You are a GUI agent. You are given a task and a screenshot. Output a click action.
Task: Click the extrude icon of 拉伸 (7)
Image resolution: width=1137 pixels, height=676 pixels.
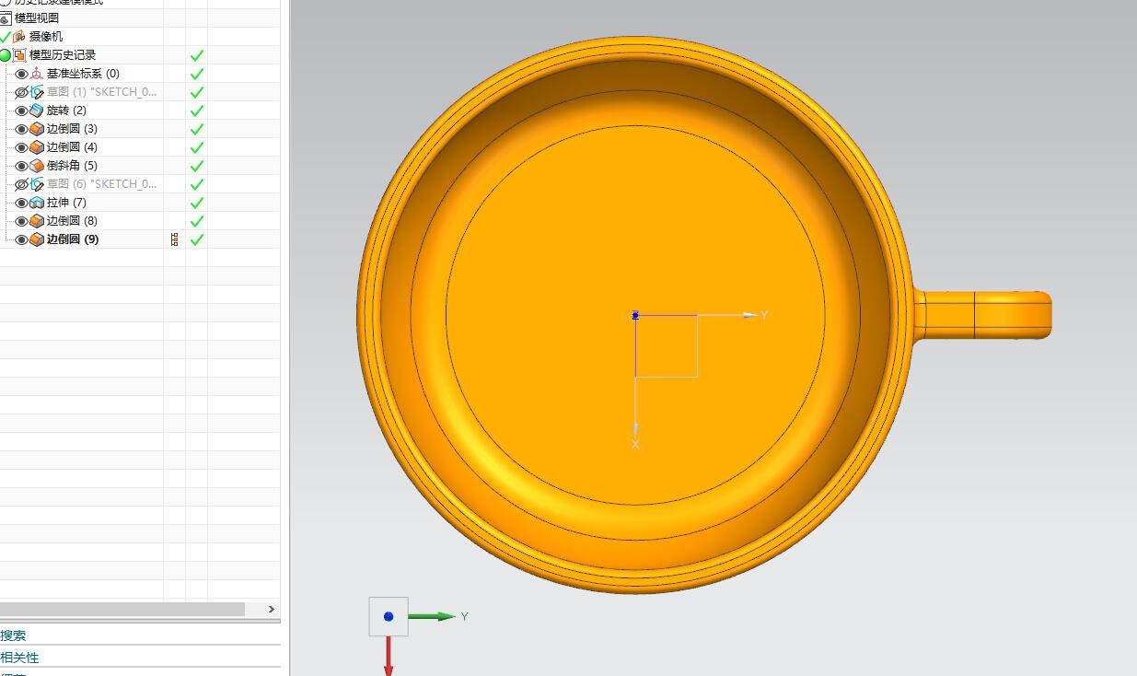[x=37, y=203]
